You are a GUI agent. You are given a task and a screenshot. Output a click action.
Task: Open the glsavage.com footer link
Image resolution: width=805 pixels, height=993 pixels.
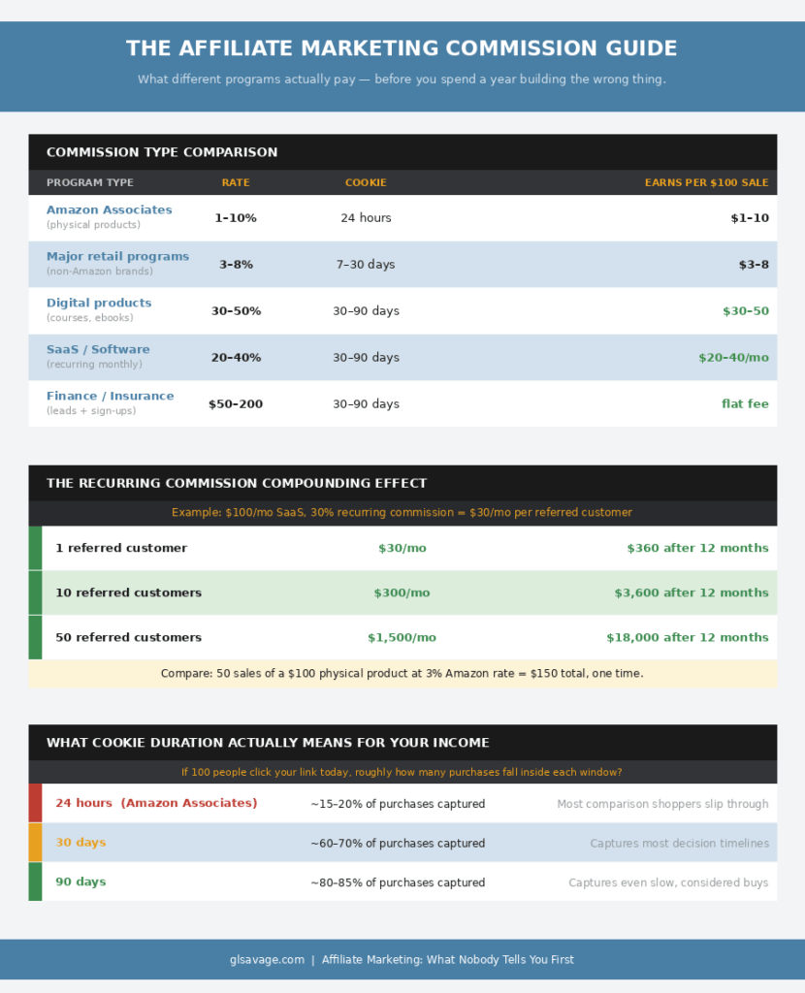(266, 959)
